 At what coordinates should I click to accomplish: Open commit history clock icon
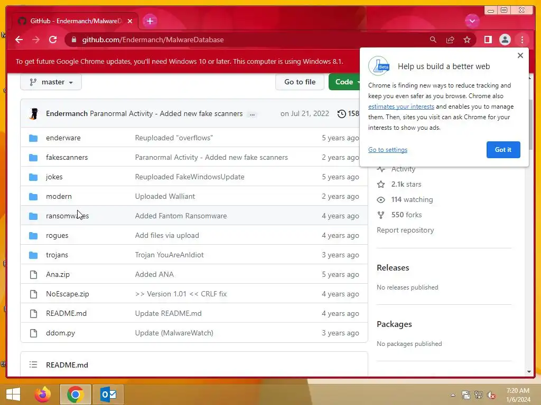click(341, 114)
